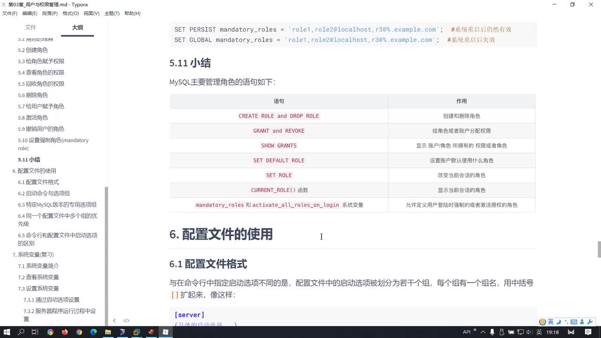Open the 主题(T) menu
The height and width of the screenshot is (338, 601).
point(112,14)
